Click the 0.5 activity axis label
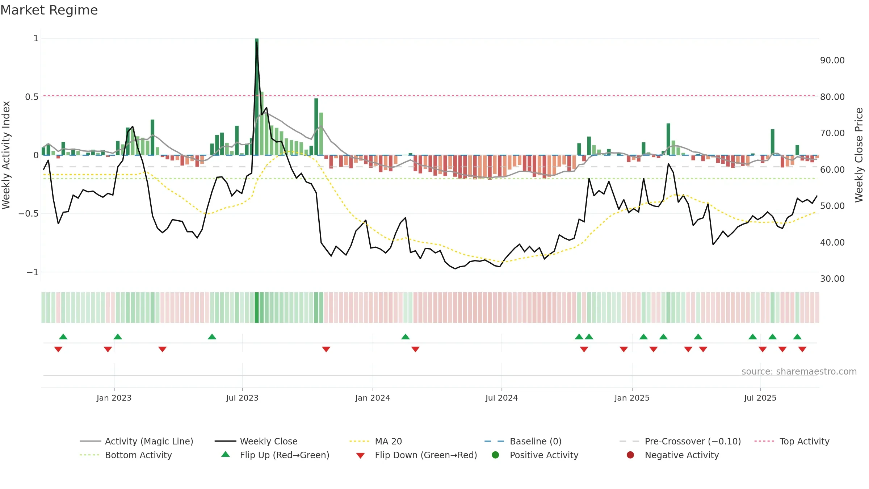Screen dimensions: 869x489 tap(32, 97)
